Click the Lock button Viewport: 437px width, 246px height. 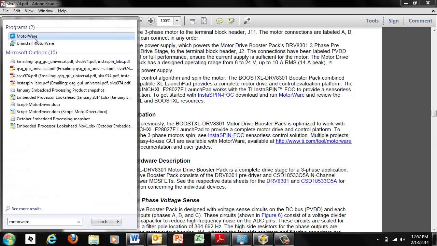103,222
